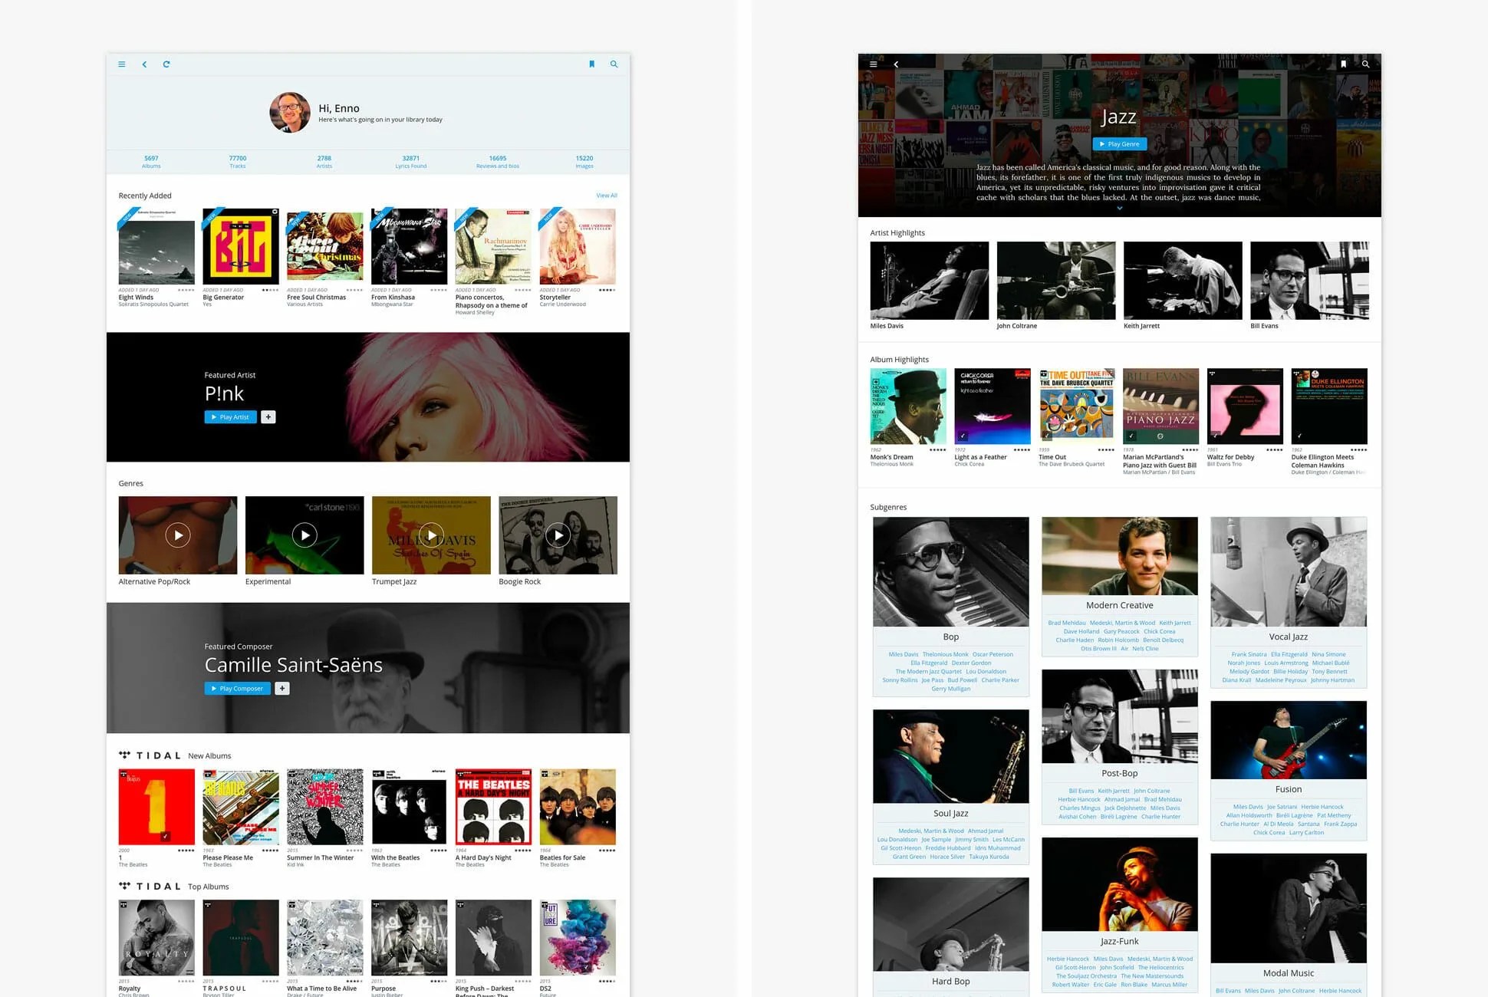Open the hamburger menu on the Jazz page
This screenshot has width=1488, height=997.
click(873, 64)
